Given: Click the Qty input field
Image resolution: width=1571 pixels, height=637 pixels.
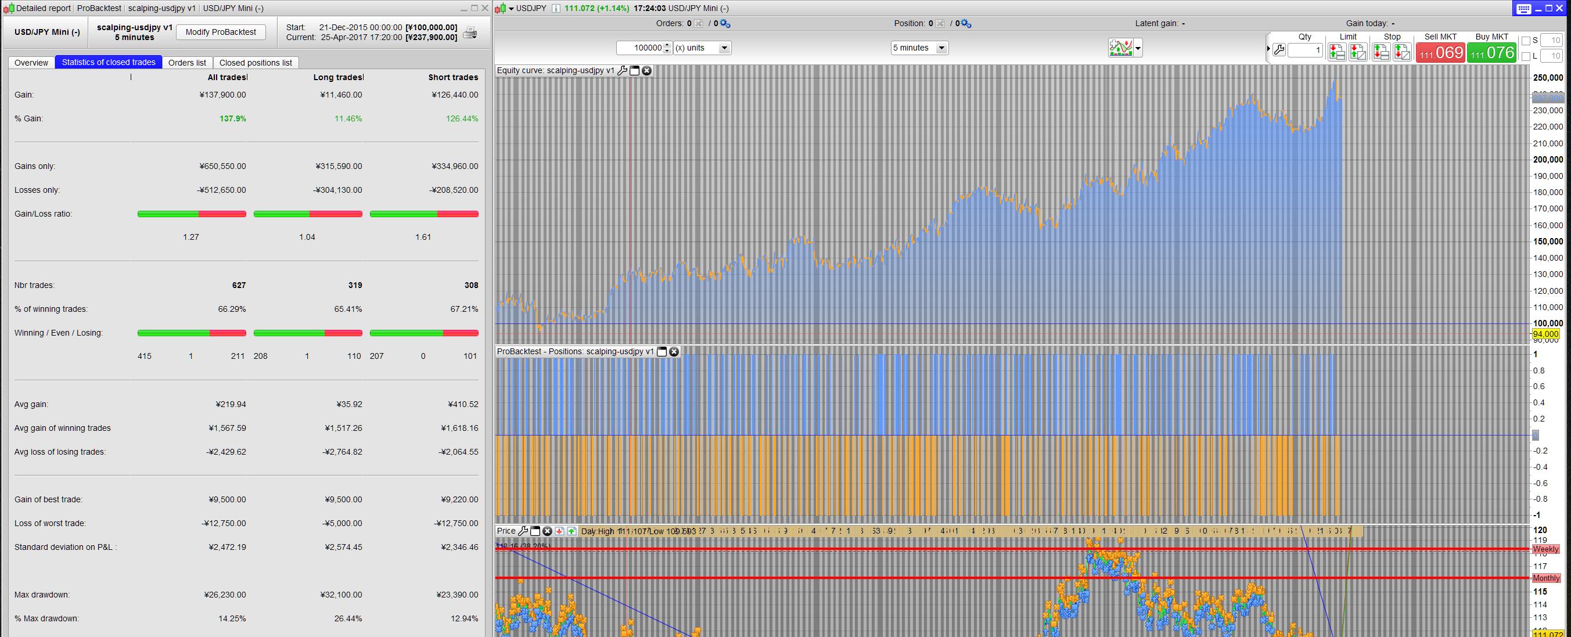Looking at the screenshot, I should pyautogui.click(x=1304, y=51).
